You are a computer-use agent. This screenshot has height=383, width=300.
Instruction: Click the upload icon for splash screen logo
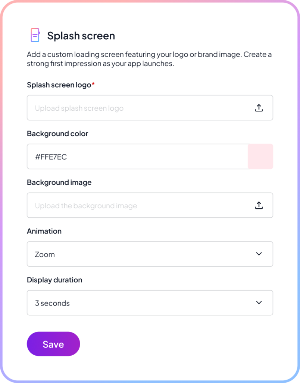[259, 108]
